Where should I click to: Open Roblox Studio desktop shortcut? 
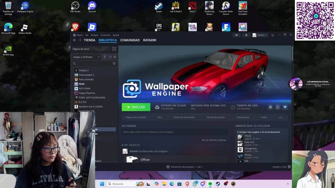point(25,29)
